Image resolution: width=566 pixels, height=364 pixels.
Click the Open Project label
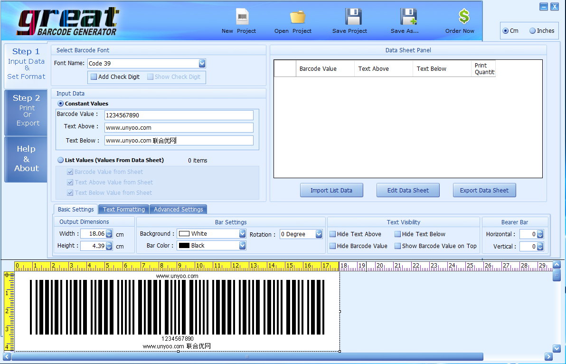(x=293, y=31)
